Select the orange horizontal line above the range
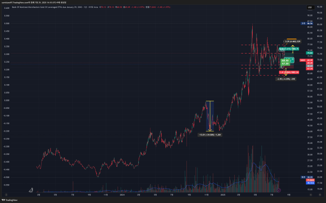 coord(291,39)
